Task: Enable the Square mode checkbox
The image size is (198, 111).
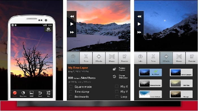Action: tap(71, 86)
